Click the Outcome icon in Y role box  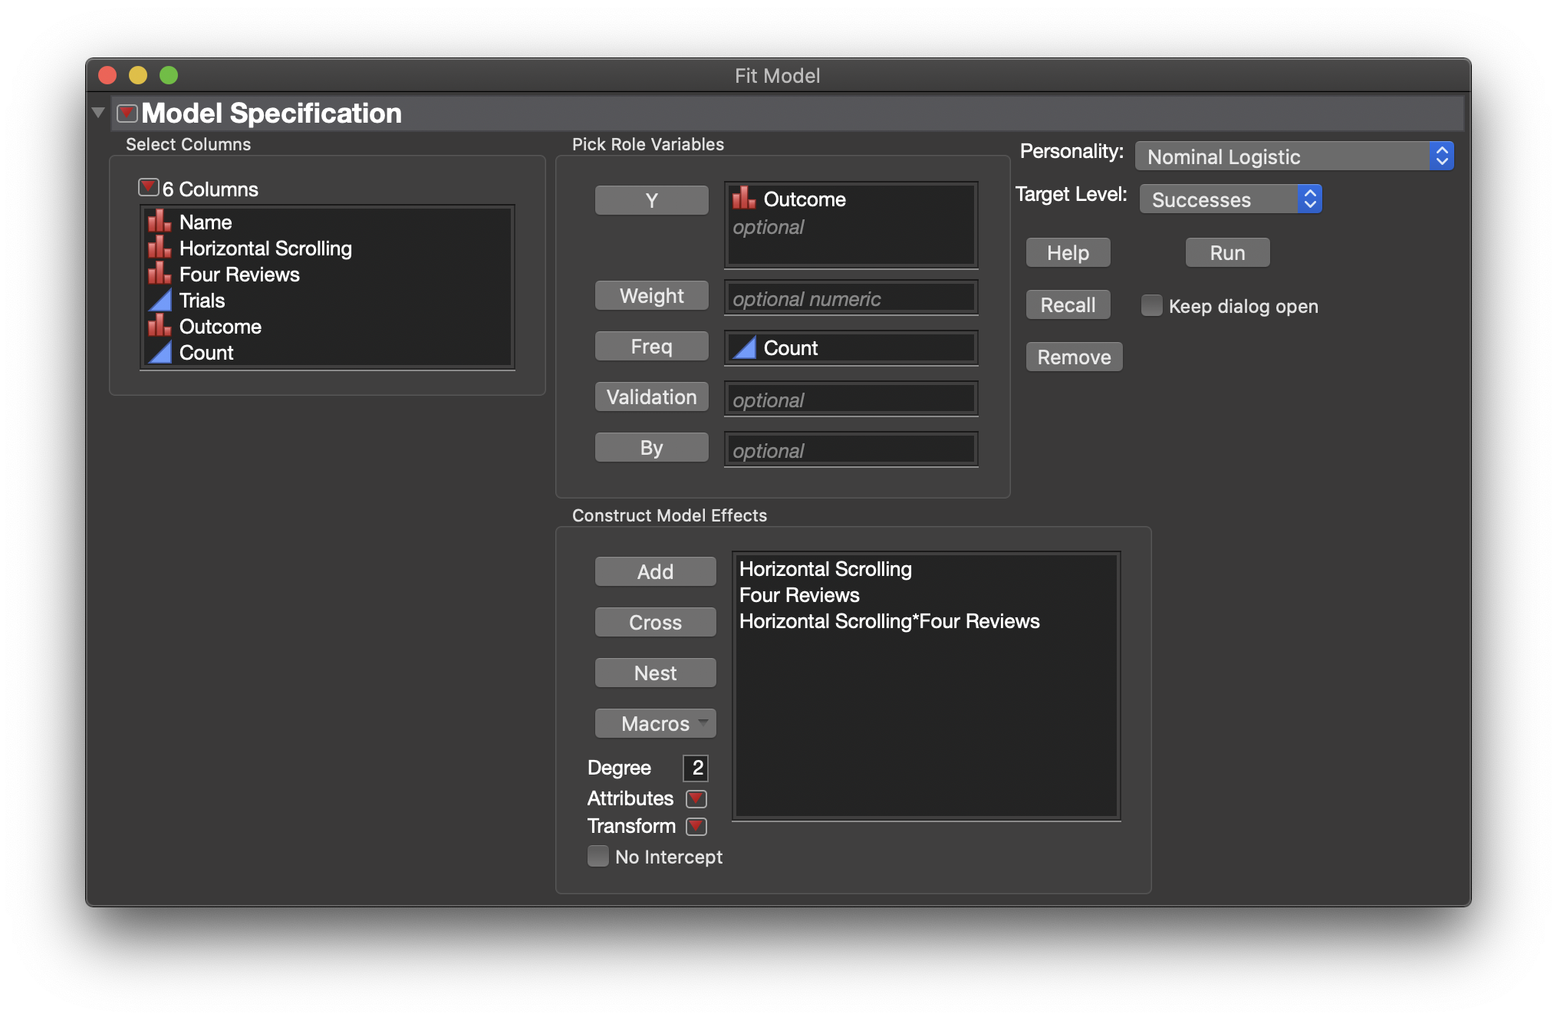[x=743, y=199]
